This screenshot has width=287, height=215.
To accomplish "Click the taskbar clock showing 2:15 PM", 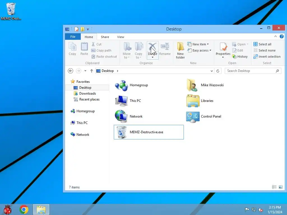I will [275, 210].
